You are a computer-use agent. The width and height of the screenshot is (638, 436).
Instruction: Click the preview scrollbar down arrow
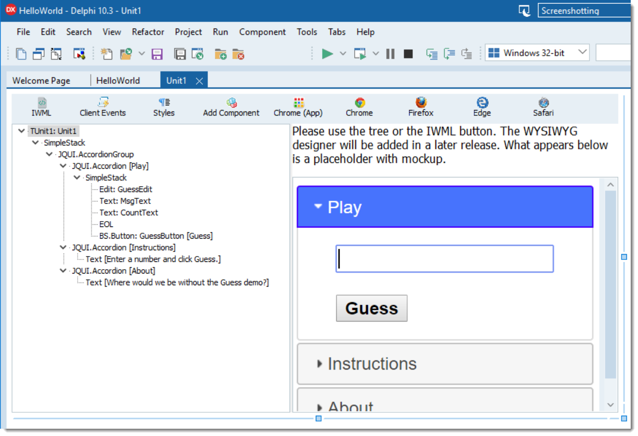[611, 404]
